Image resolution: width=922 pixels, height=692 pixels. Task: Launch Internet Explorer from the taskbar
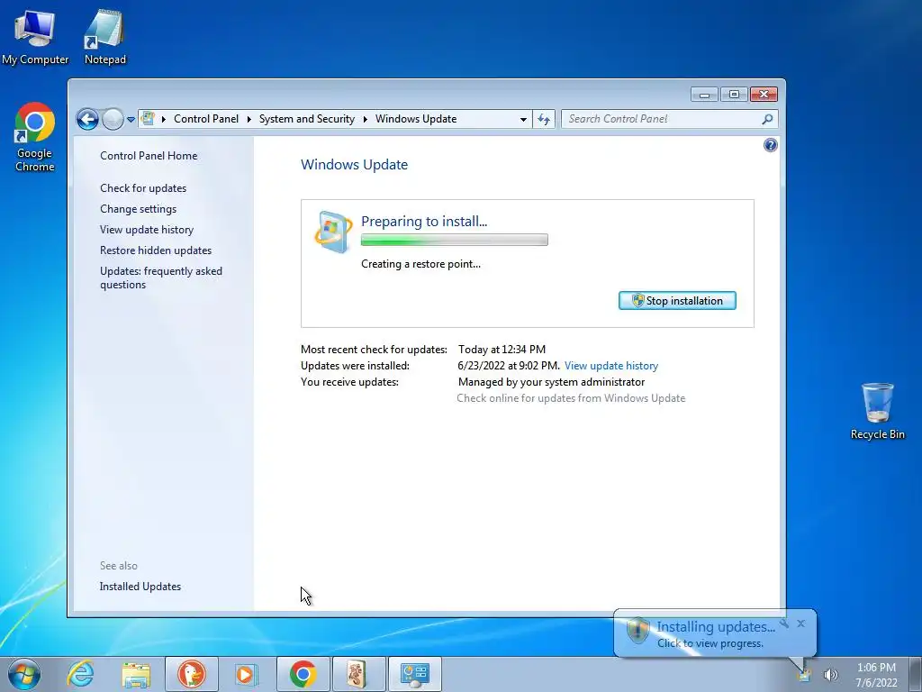point(80,674)
